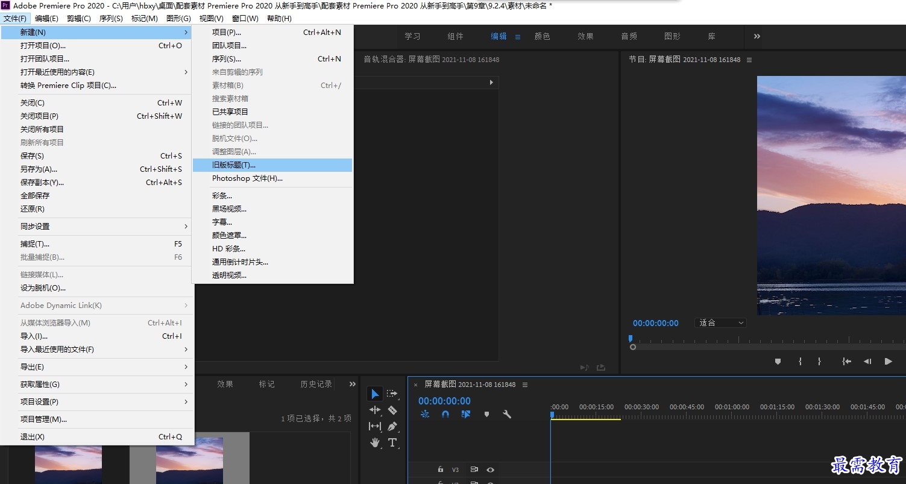The width and height of the screenshot is (906, 484).
Task: Open the 窗口(W) menu
Action: tap(245, 19)
